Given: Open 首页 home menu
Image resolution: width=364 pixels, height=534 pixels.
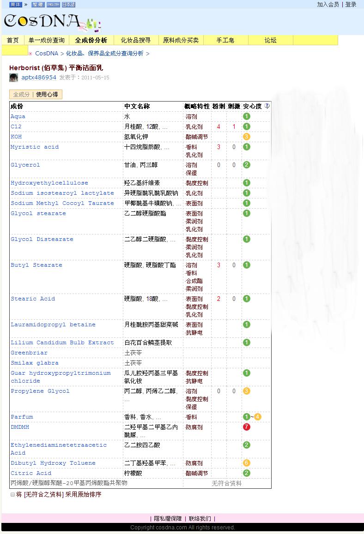Looking at the screenshot, I should point(13,40).
